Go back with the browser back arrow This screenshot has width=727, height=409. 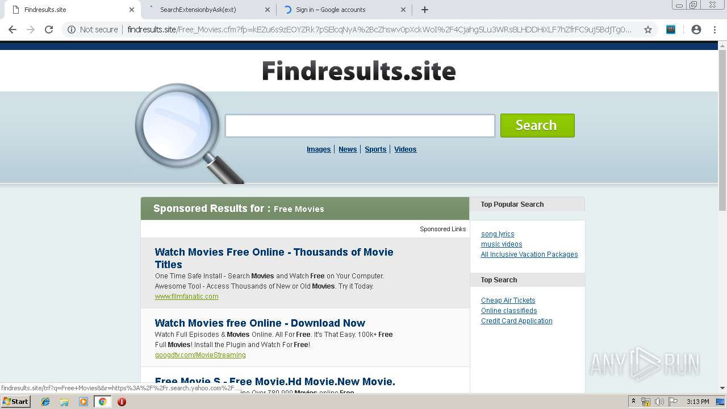click(x=12, y=30)
